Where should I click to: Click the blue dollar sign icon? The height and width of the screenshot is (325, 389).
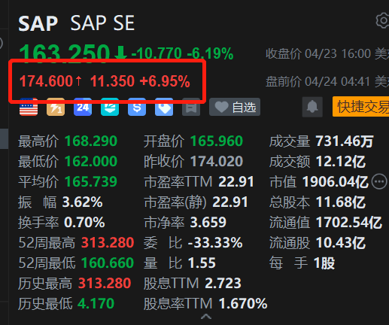click(137, 107)
